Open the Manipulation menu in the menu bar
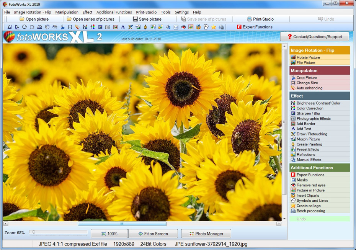The width and height of the screenshot is (356, 250). [67, 12]
